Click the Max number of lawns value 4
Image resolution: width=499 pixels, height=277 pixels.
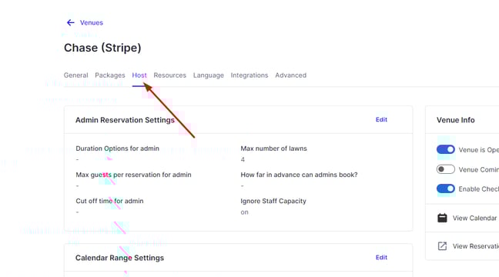243,159
